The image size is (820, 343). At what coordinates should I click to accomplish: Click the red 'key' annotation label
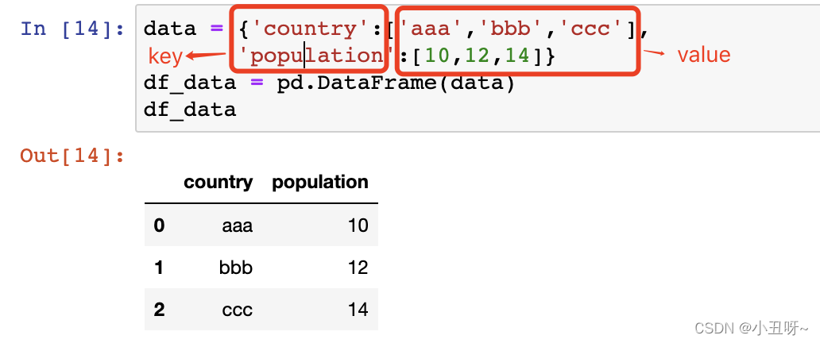pyautogui.click(x=165, y=56)
